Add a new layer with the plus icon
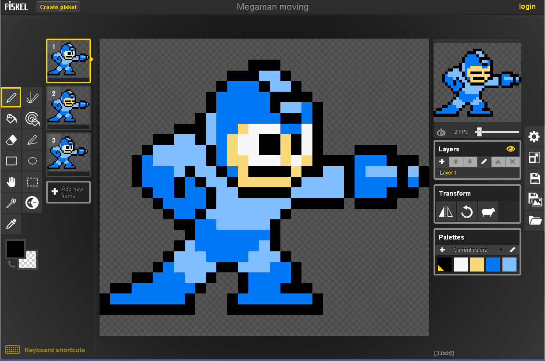Screen dimensions: 545x361 [x=442, y=162]
